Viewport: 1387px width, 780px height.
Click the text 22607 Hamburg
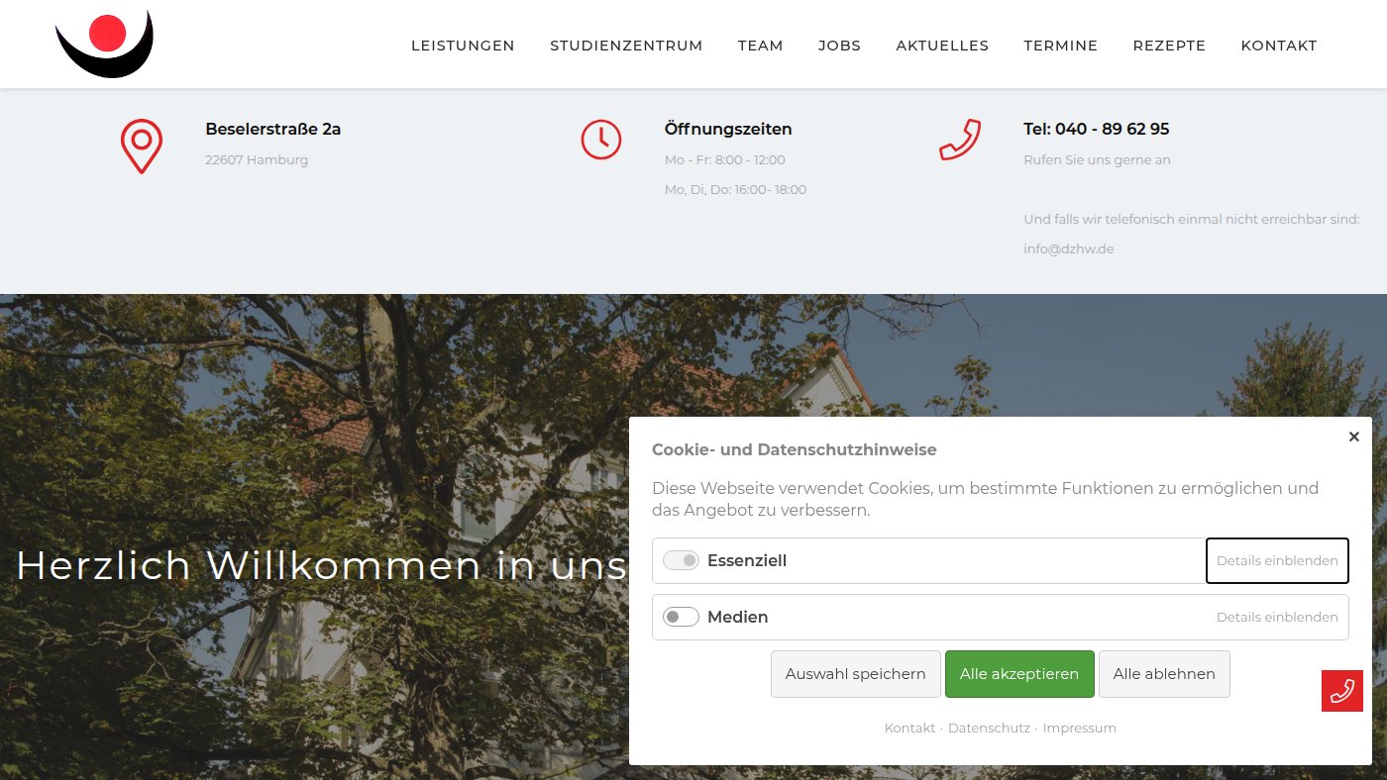(257, 160)
